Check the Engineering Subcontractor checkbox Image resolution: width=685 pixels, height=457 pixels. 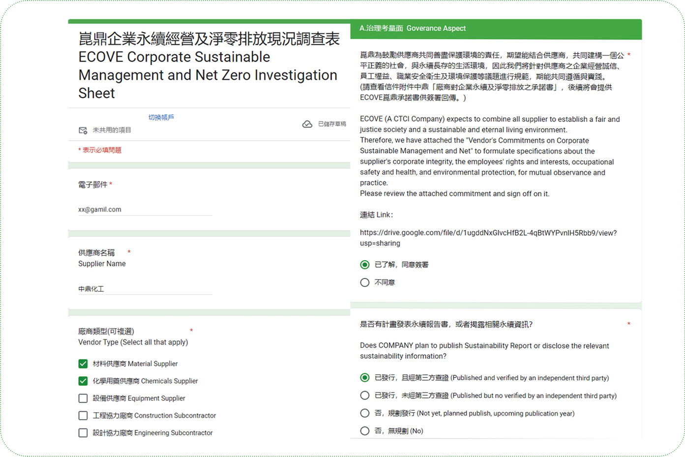coord(83,433)
